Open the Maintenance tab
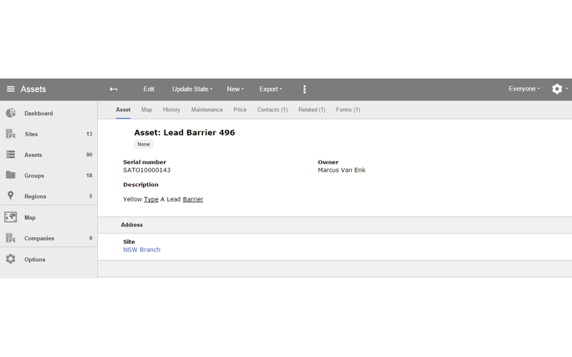The width and height of the screenshot is (572, 357). [207, 110]
